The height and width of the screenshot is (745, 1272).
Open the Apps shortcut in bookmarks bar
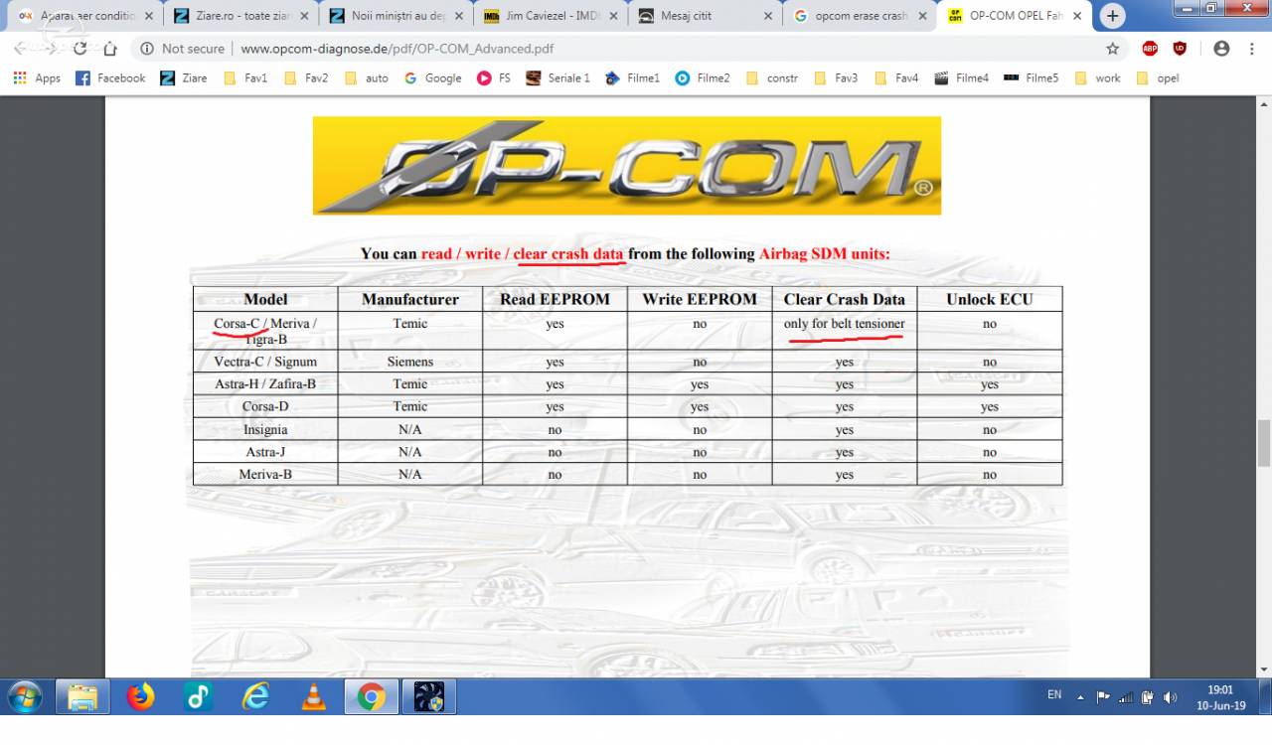click(37, 78)
